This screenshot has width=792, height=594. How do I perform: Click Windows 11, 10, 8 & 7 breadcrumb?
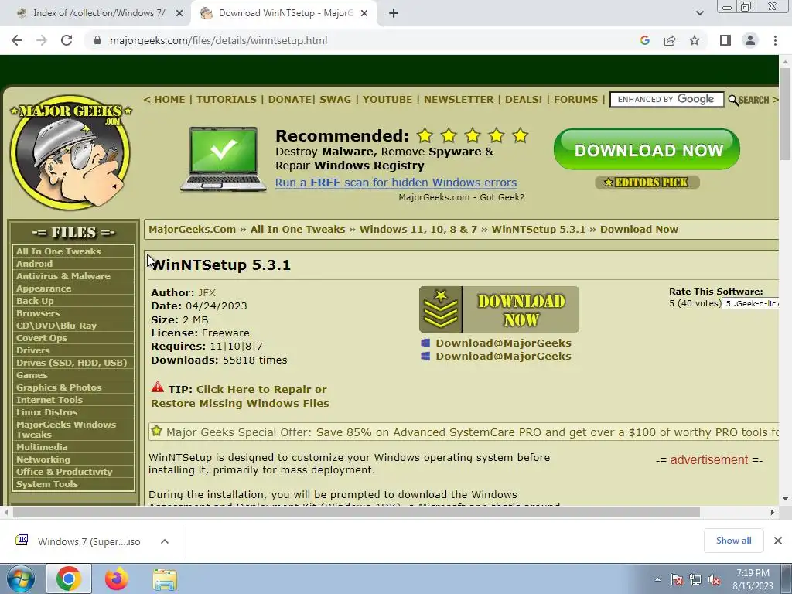point(418,229)
